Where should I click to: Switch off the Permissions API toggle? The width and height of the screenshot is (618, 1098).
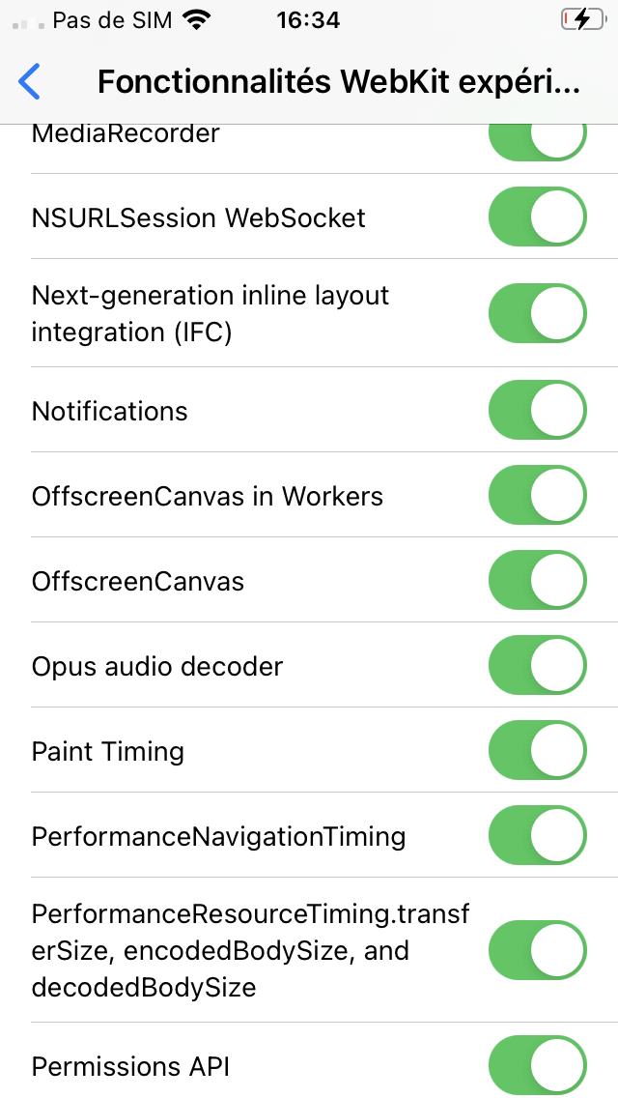point(538,1066)
